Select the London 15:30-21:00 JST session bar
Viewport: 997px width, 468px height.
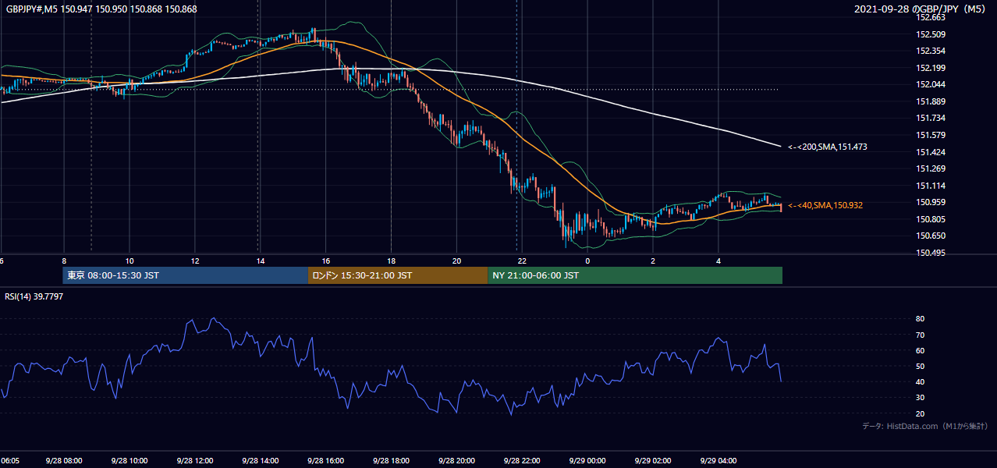click(x=398, y=275)
